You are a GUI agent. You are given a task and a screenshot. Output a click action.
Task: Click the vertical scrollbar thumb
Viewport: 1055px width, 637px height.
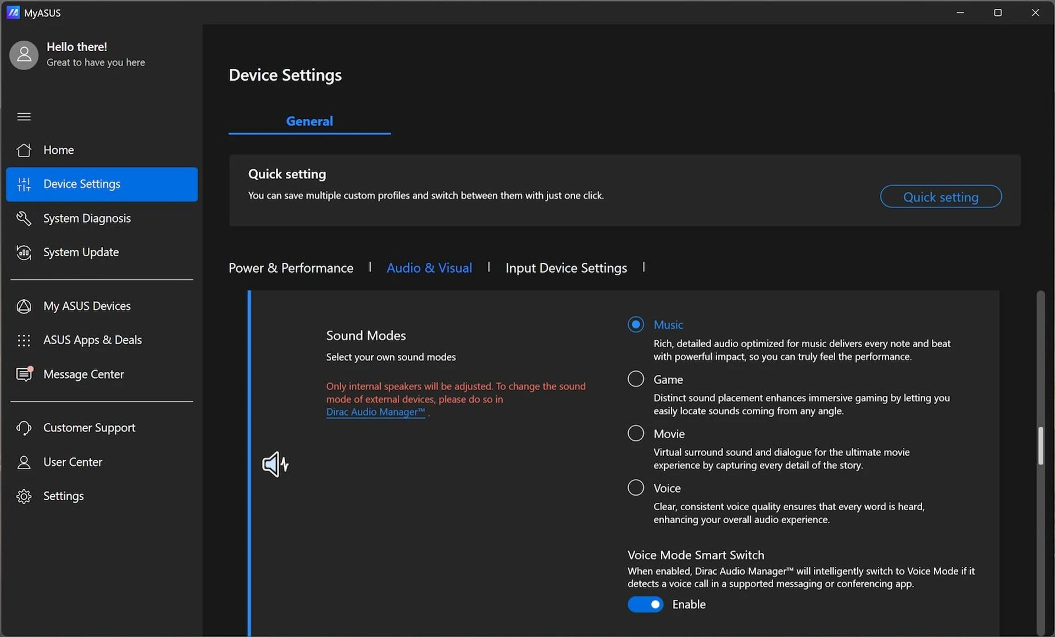click(x=1040, y=446)
